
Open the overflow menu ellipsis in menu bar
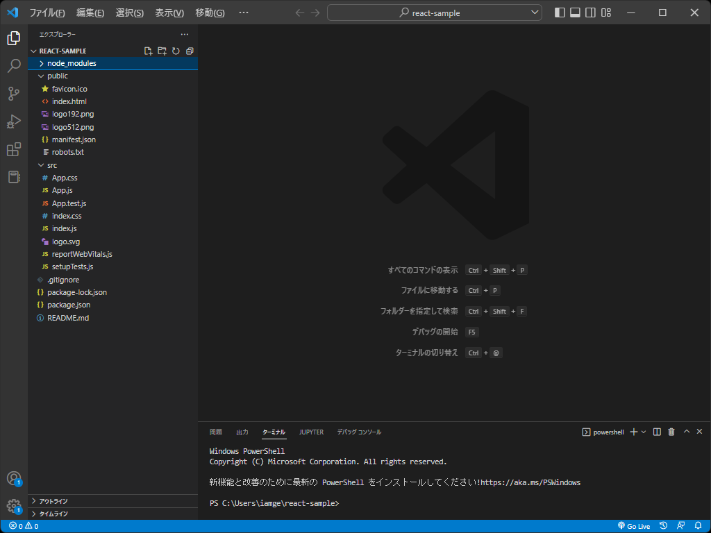point(244,12)
